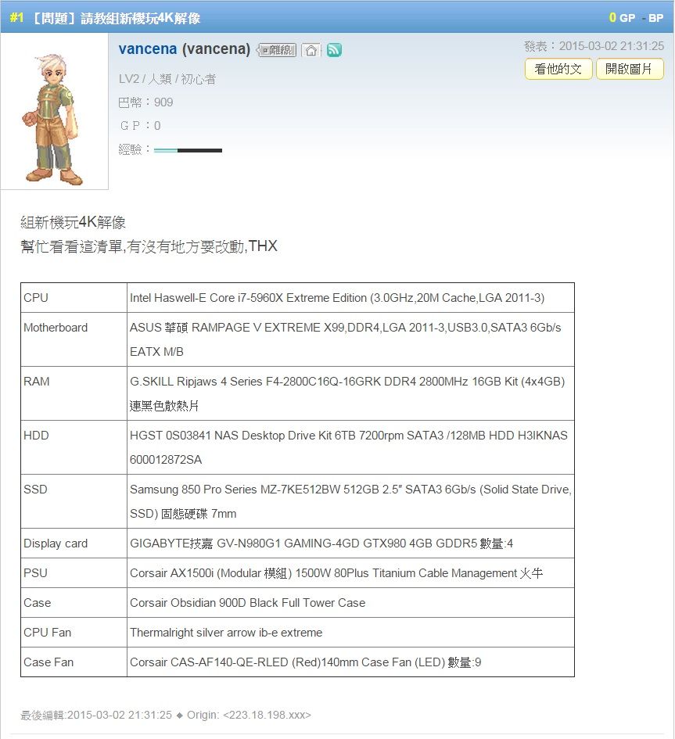Click the RAM label cell

[x=74, y=393]
